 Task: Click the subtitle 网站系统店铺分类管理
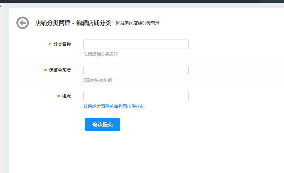[x=137, y=23]
